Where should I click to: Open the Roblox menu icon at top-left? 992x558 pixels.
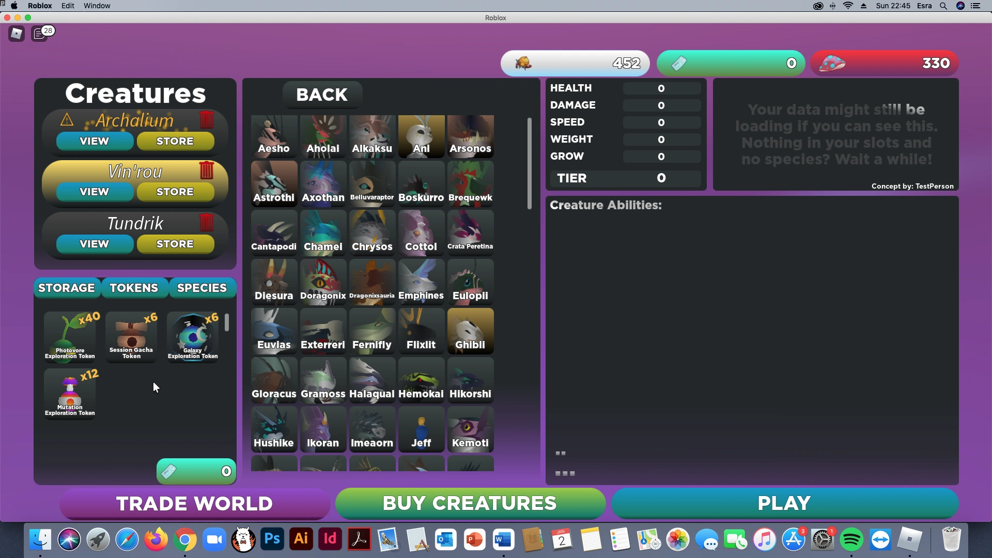tap(17, 34)
